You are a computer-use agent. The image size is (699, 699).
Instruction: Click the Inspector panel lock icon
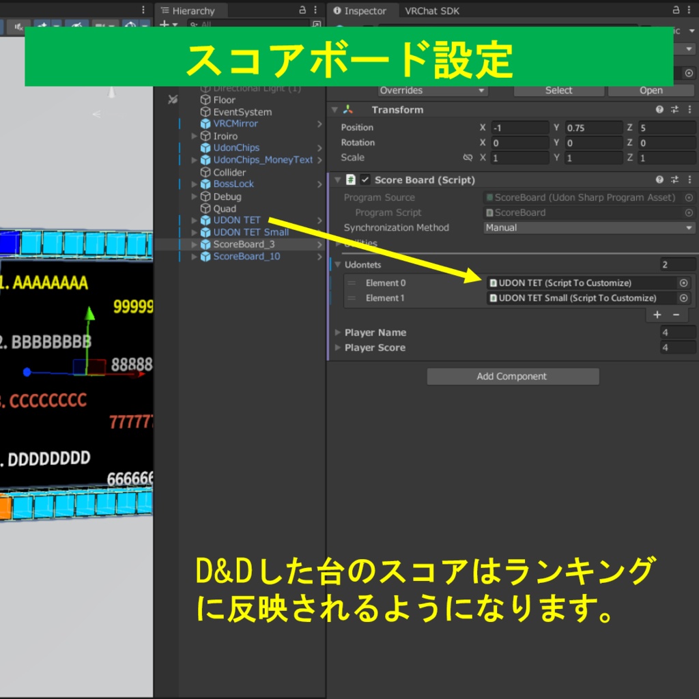click(x=676, y=10)
